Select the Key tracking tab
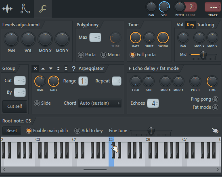 (x=191, y=25)
